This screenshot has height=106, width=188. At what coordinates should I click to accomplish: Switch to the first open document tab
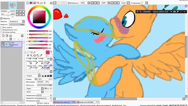(65, 102)
